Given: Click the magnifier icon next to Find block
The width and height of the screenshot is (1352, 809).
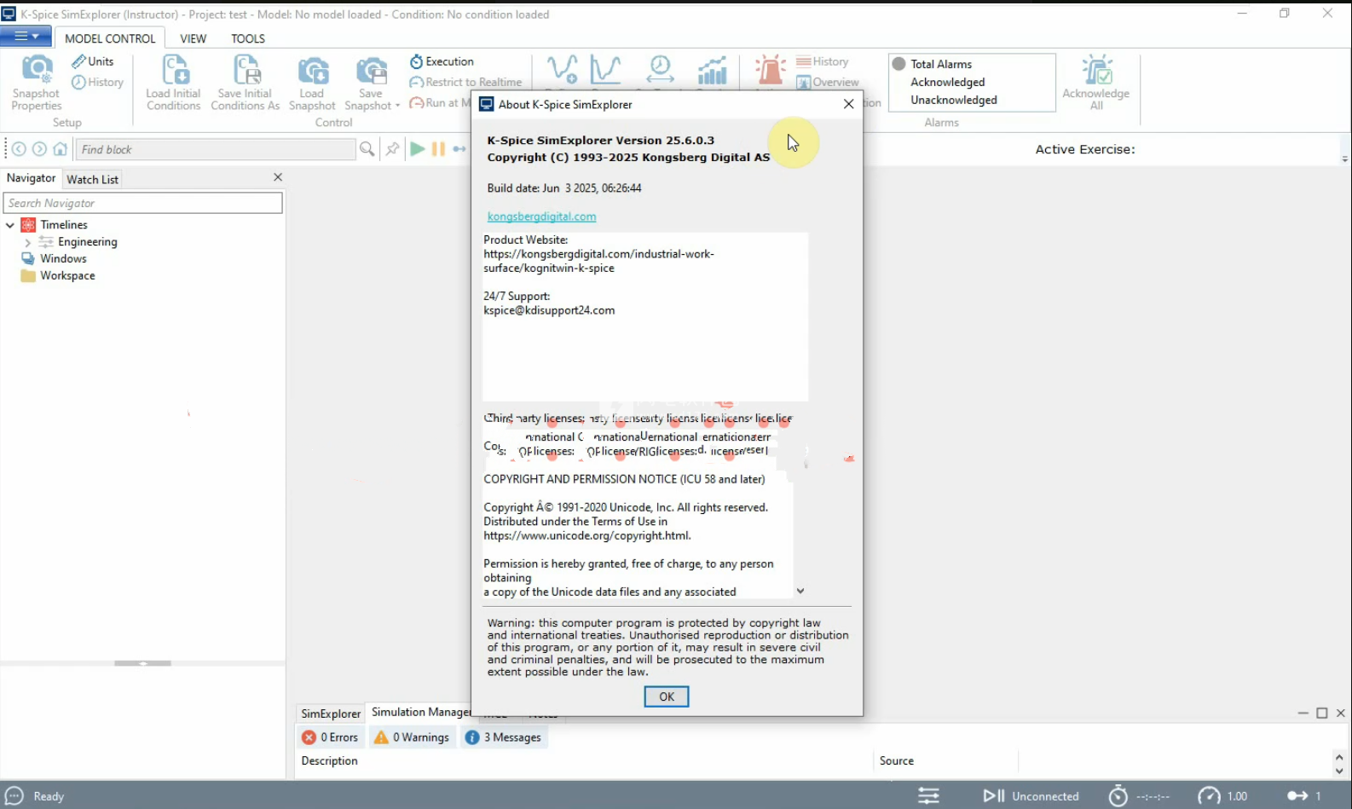Looking at the screenshot, I should (x=367, y=149).
